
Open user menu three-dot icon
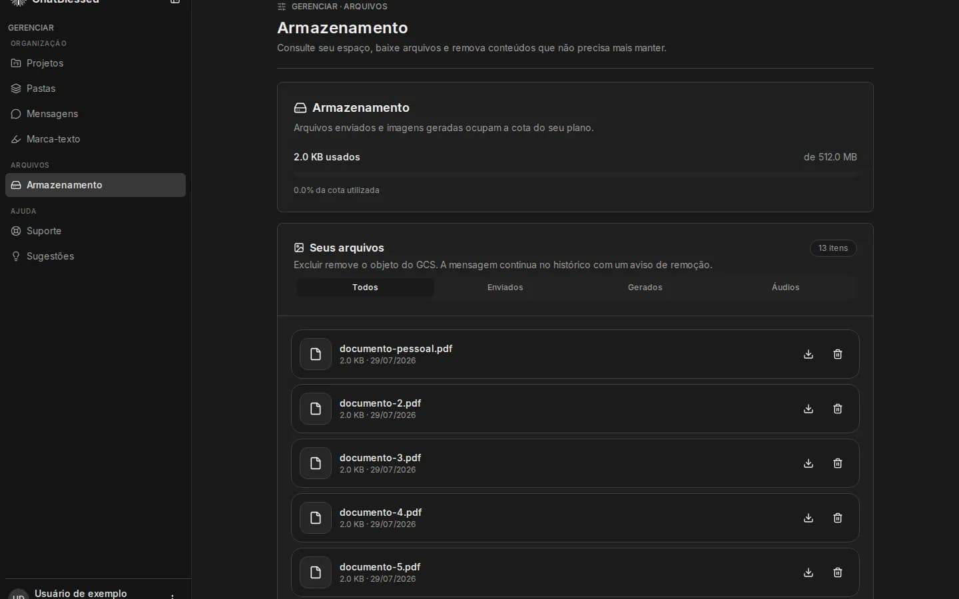[172, 596]
